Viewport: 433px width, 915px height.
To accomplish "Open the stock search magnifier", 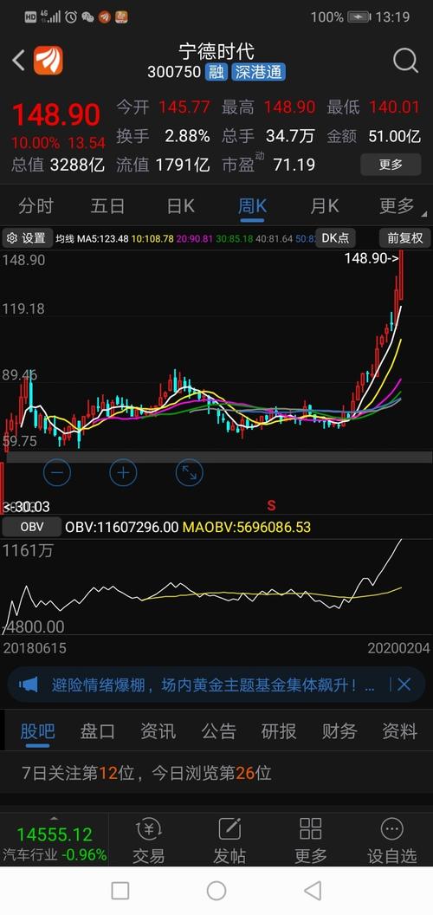I will [405, 60].
